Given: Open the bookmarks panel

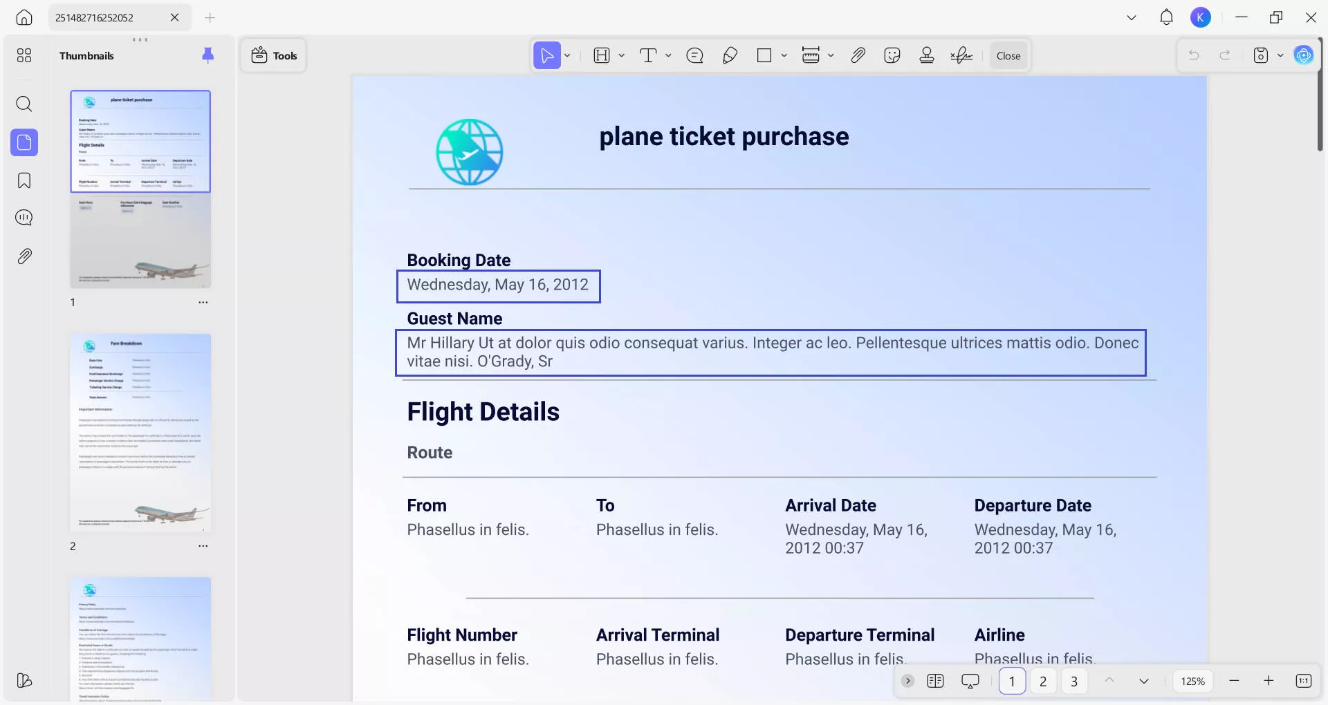Looking at the screenshot, I should (24, 181).
